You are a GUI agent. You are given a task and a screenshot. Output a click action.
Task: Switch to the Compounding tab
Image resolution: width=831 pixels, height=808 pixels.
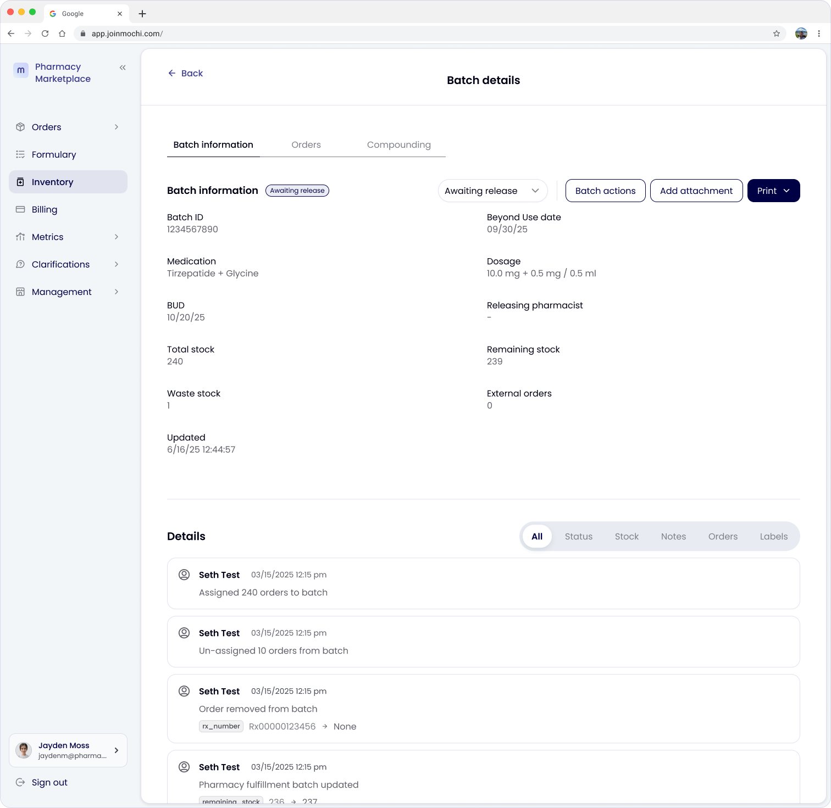(x=399, y=144)
